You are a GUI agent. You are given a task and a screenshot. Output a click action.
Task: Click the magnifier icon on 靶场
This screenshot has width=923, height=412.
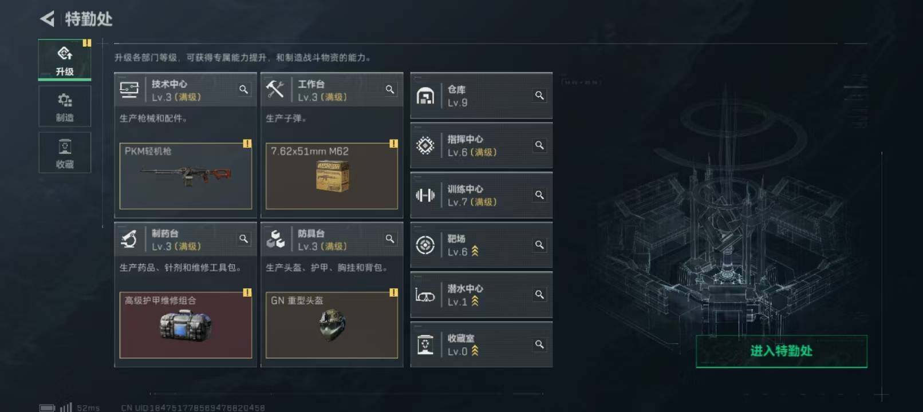(x=539, y=245)
